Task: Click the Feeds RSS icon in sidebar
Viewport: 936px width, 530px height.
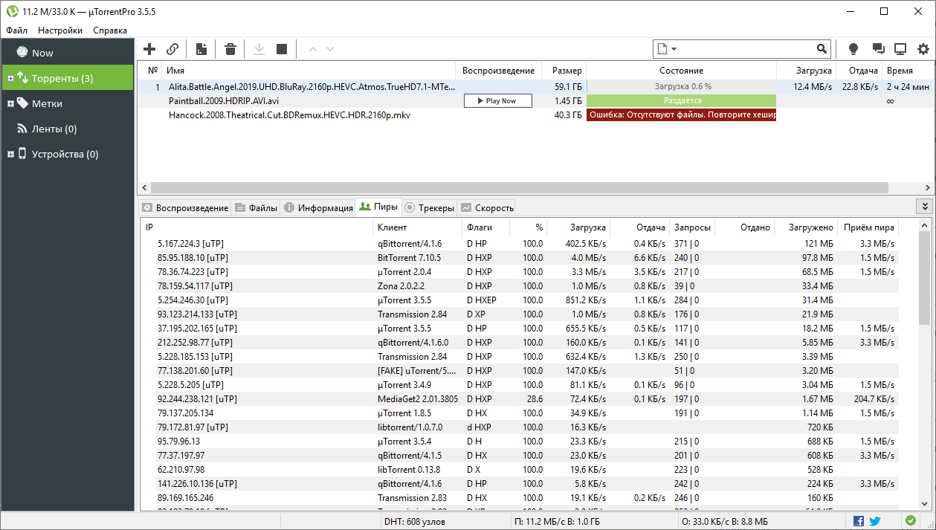Action: (22, 128)
